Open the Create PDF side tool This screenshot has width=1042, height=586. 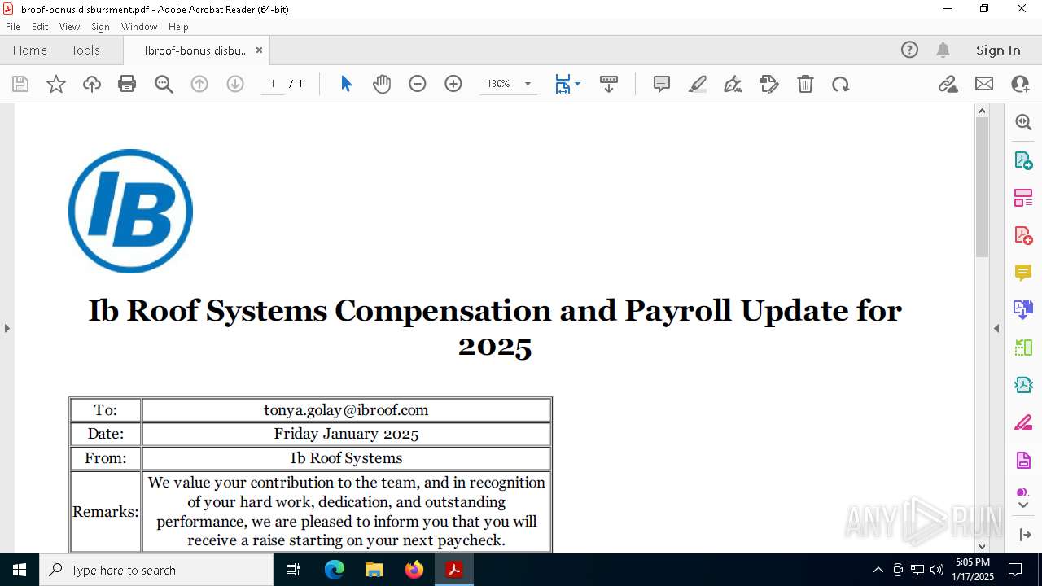[x=1023, y=235]
